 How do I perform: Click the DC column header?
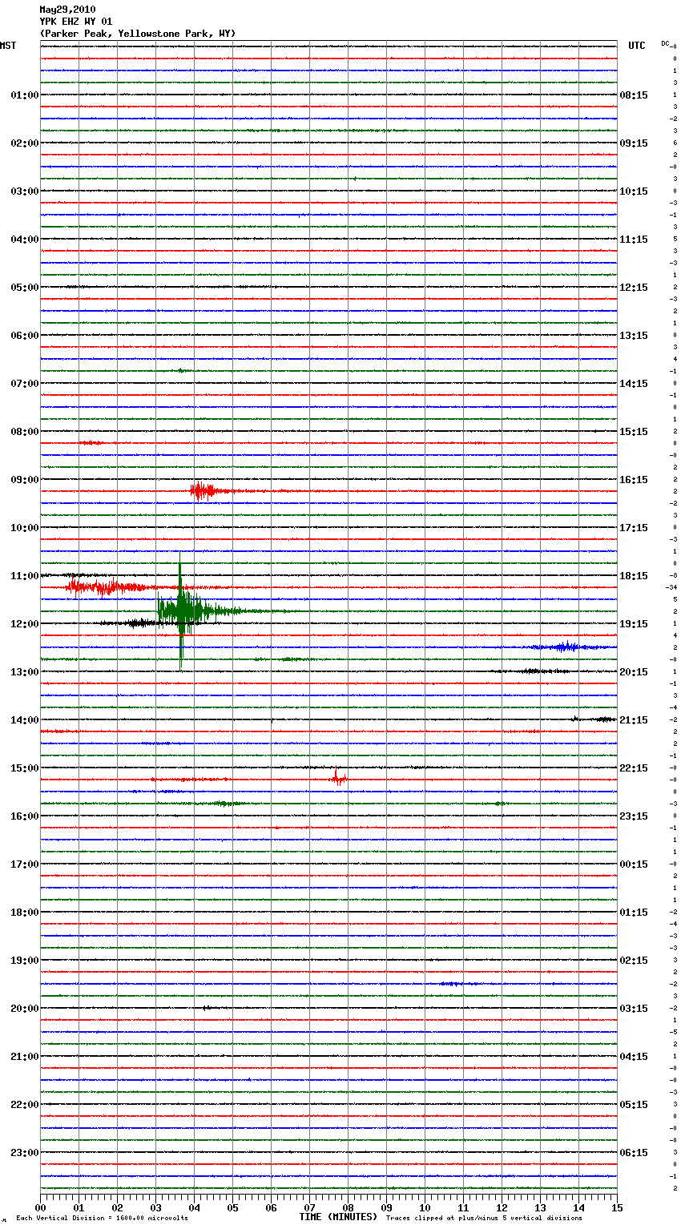click(x=665, y=42)
